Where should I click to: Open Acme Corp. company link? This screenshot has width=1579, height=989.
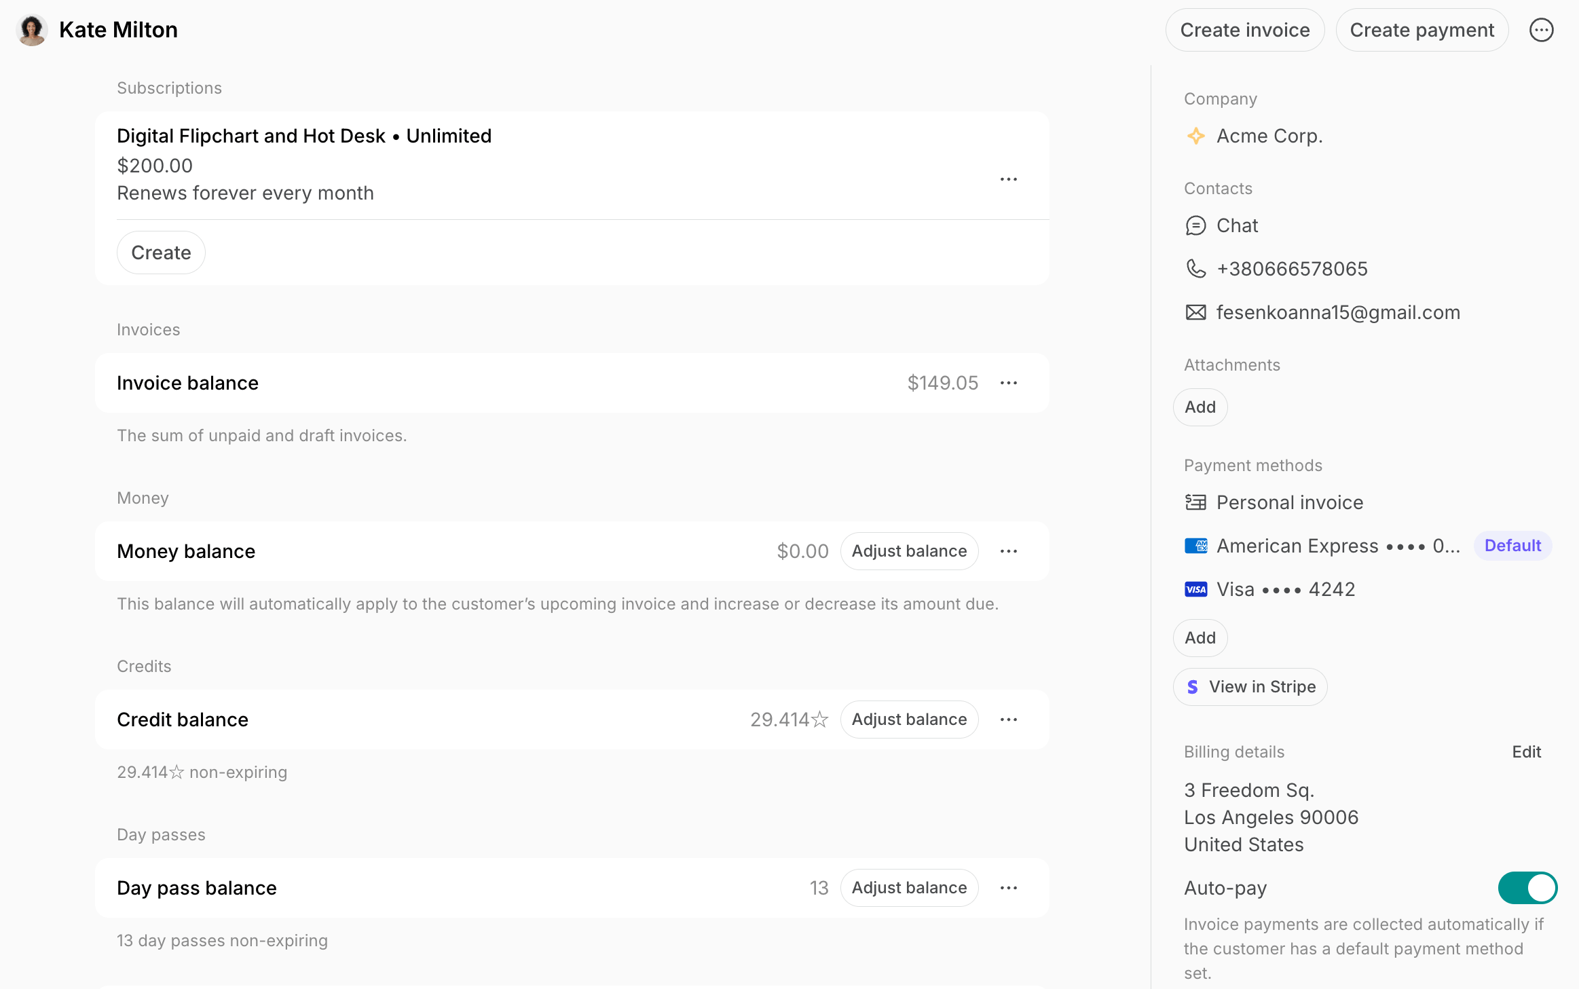tap(1269, 136)
